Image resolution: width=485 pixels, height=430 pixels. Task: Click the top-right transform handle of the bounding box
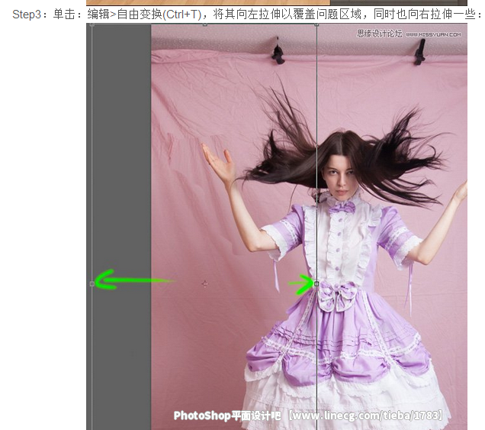click(316, 24)
